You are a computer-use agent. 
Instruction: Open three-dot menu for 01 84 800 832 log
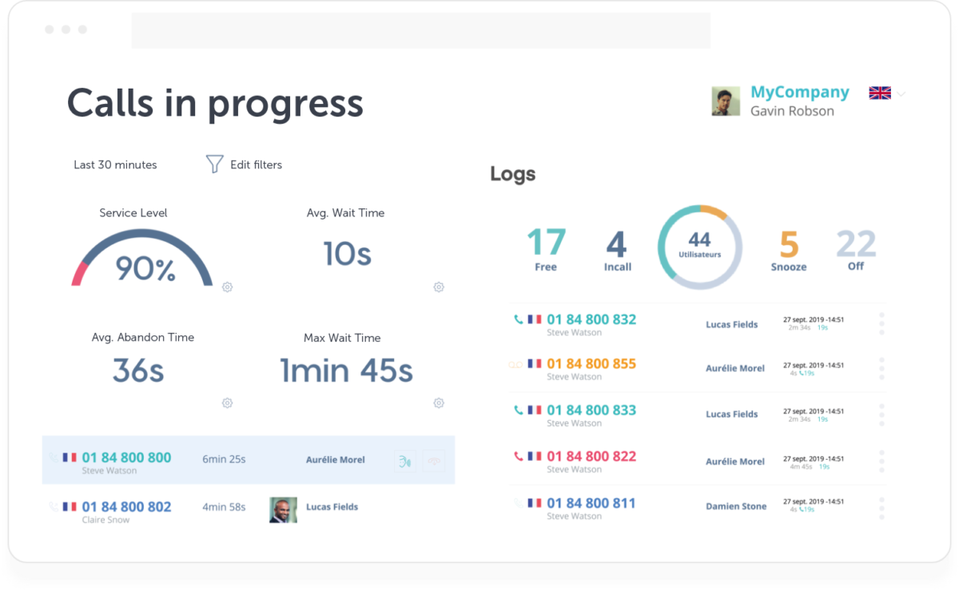point(881,323)
